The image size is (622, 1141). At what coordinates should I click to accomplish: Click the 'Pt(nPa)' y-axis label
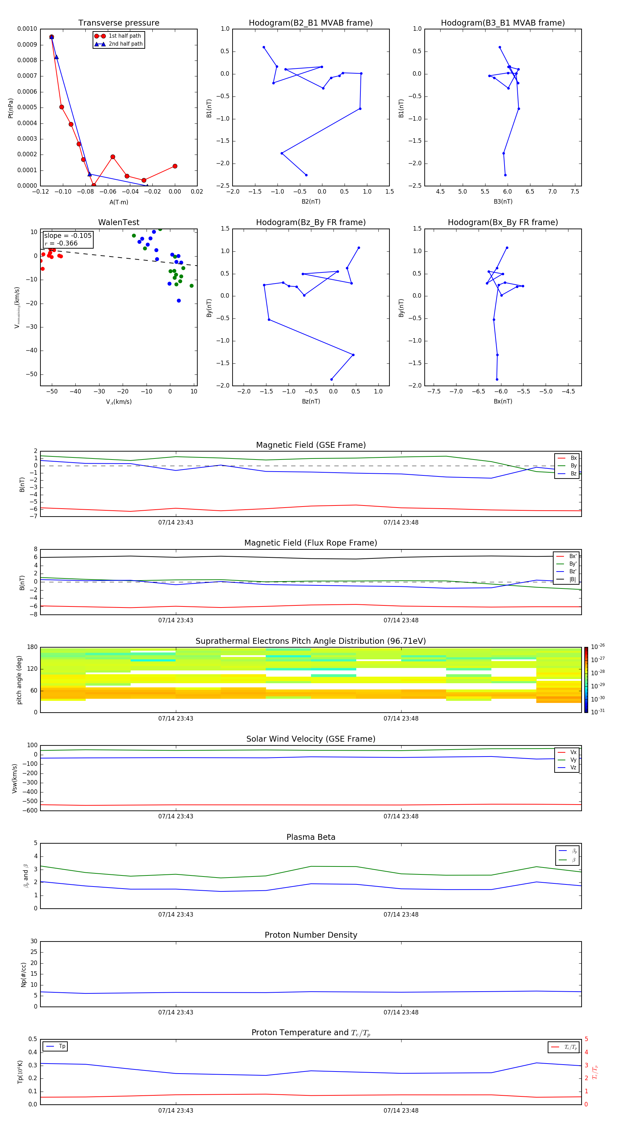[11, 108]
